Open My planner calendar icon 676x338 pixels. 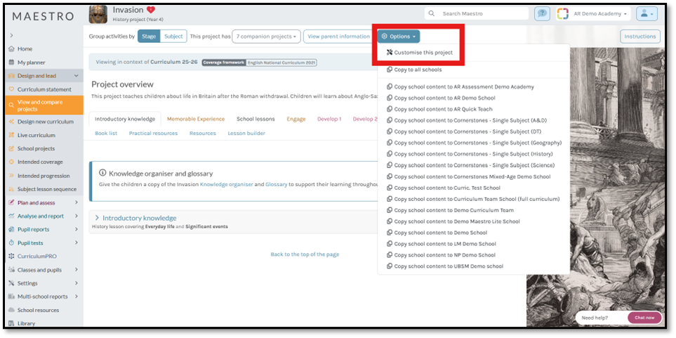coord(11,63)
